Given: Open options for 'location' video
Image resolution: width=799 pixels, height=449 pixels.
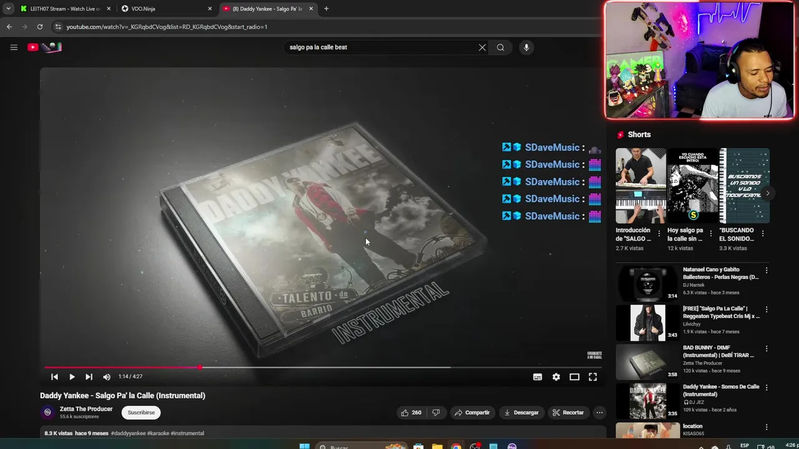Looking at the screenshot, I should click(x=767, y=427).
